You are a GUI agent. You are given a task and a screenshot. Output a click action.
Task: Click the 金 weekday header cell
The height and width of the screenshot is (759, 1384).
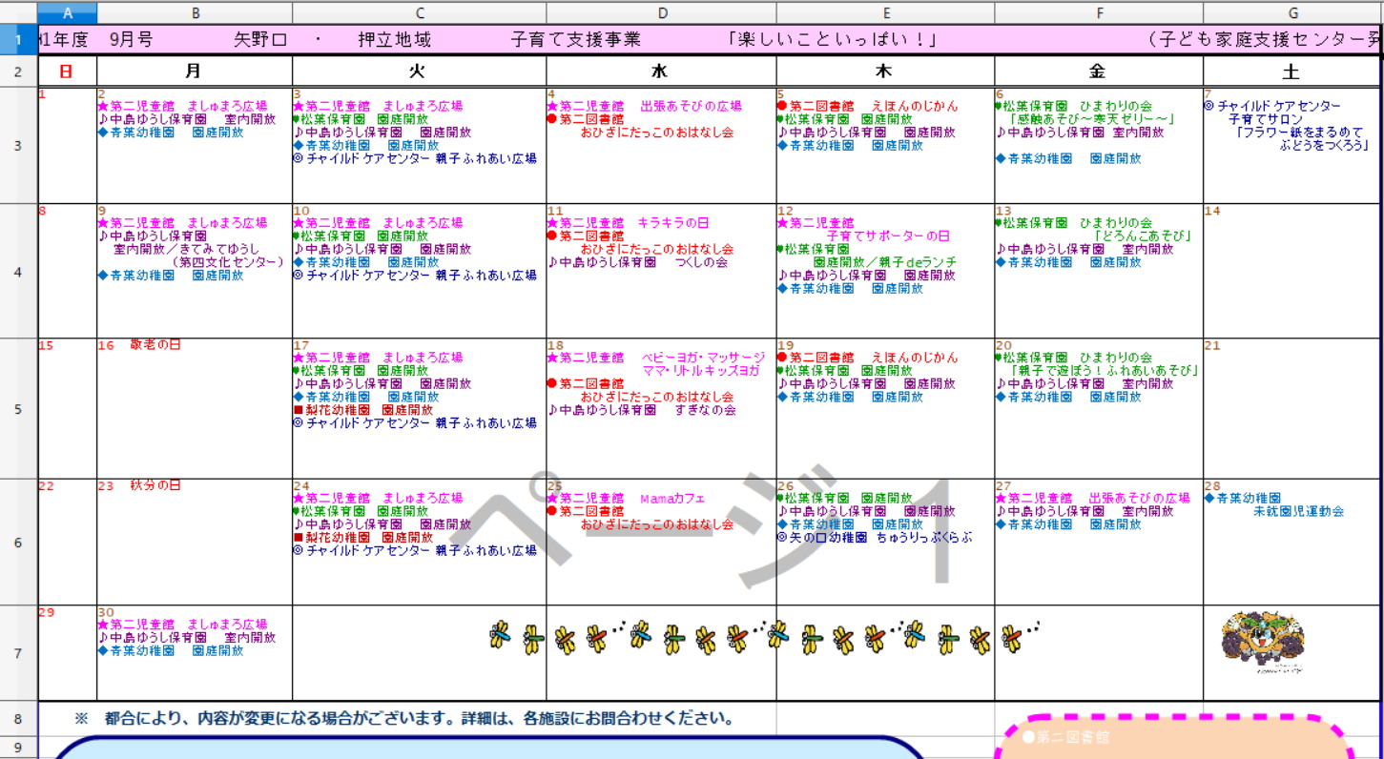tap(1099, 72)
